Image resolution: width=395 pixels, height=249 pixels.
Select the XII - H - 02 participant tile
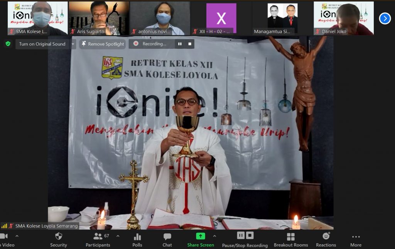click(x=221, y=18)
